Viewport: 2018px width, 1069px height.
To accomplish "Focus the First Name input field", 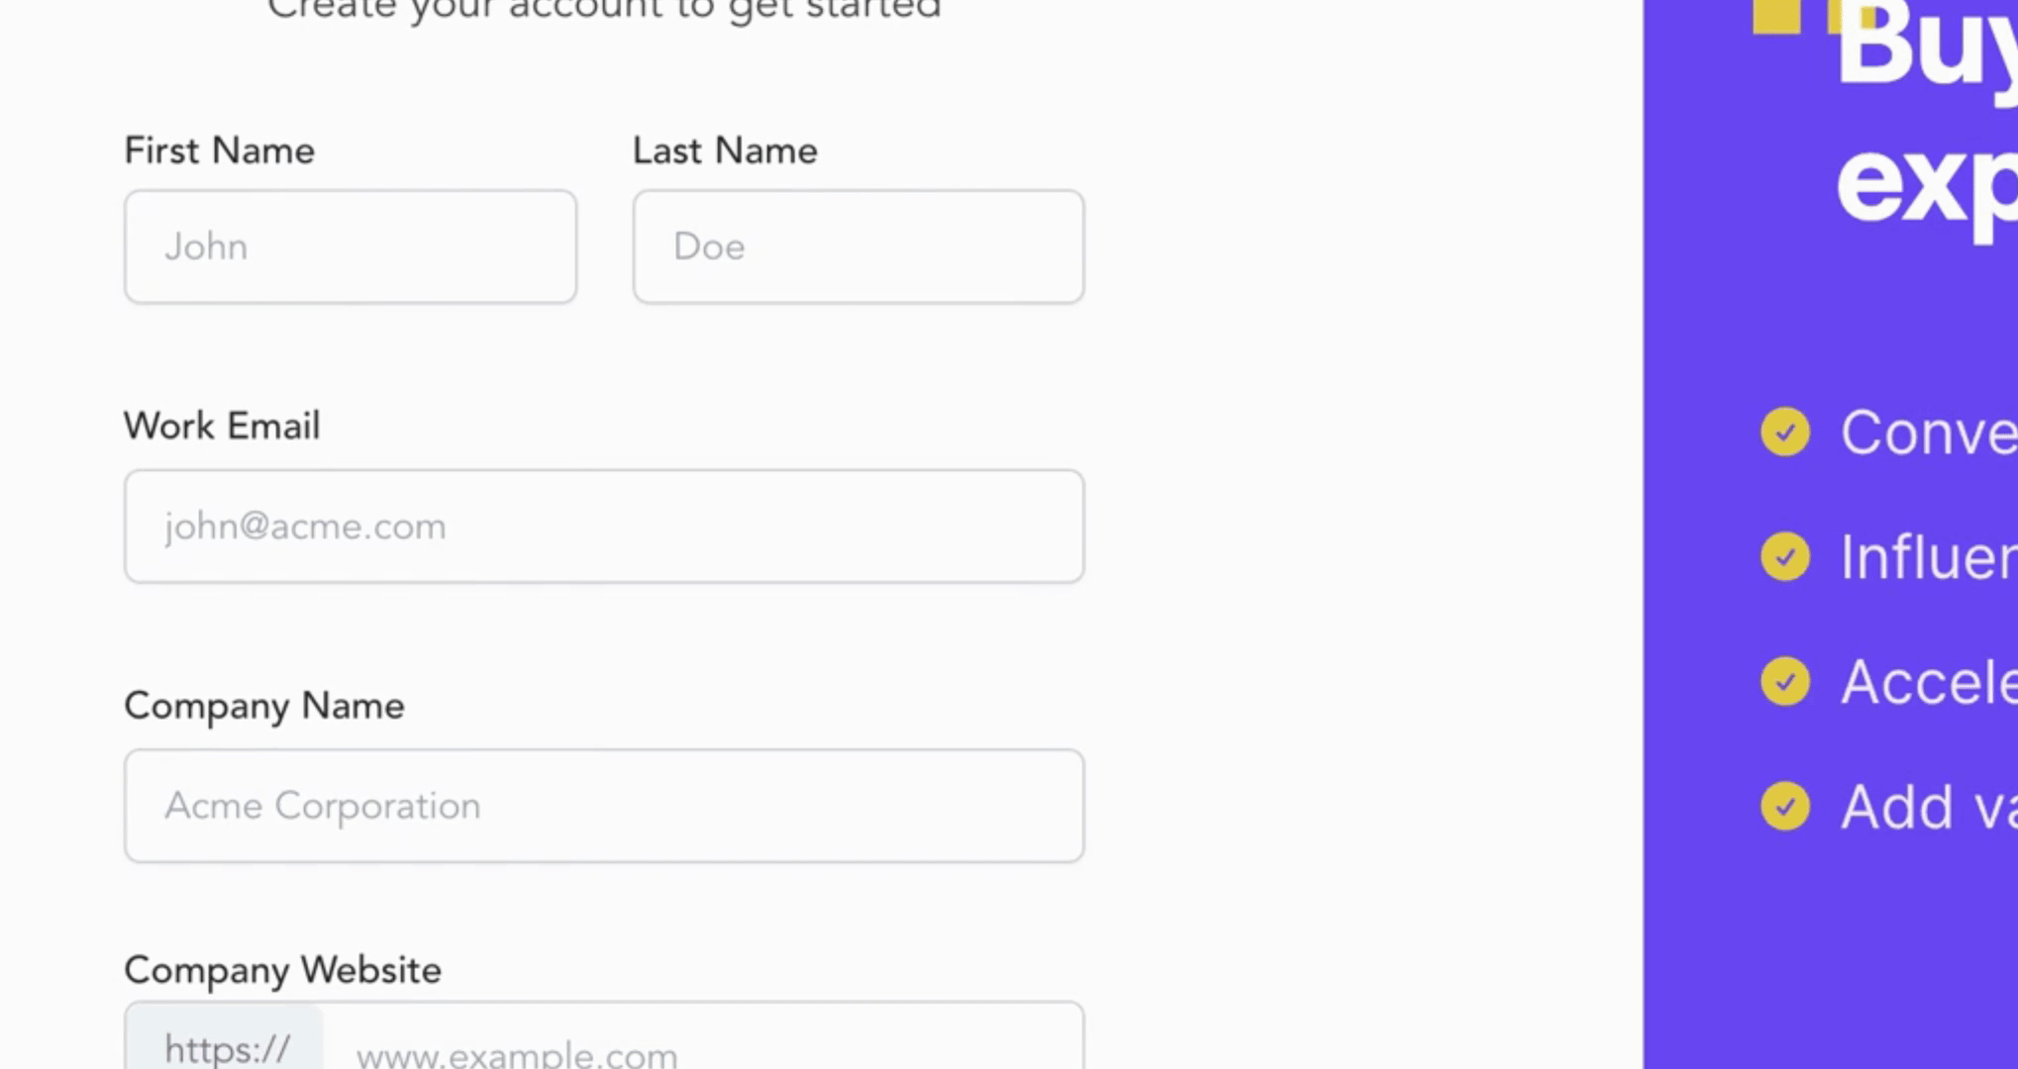I will [351, 246].
